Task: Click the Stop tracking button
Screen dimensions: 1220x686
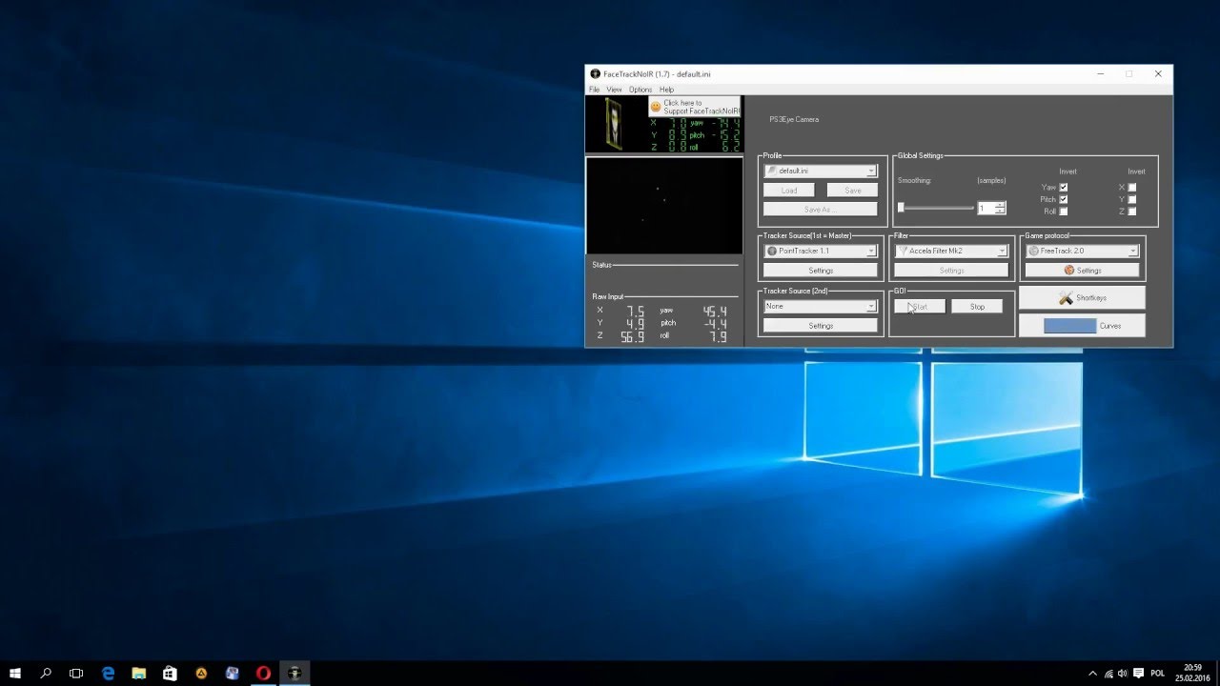Action: [977, 307]
